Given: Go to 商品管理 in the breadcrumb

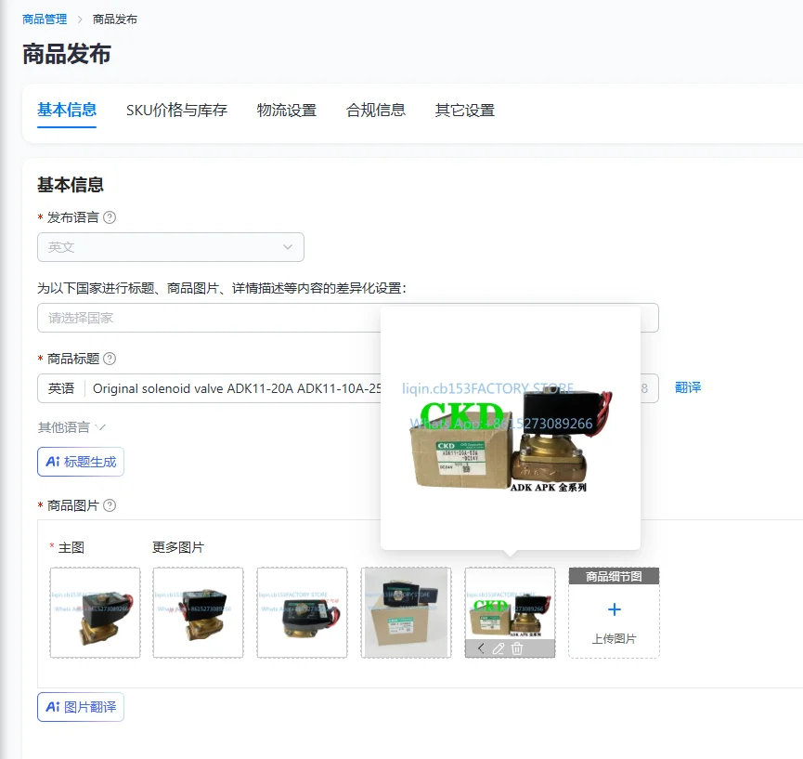Looking at the screenshot, I should tap(45, 20).
